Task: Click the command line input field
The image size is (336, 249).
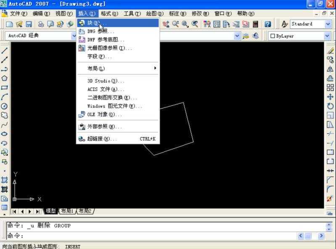Action: click(152, 236)
